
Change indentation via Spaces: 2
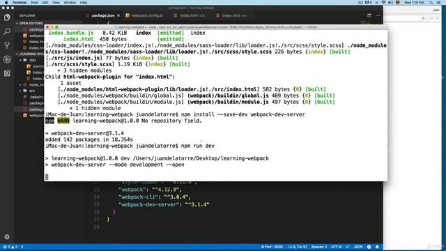[x=319, y=247]
